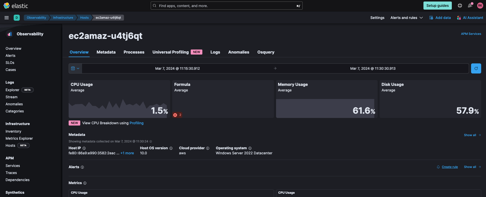Open SLOs in the sidebar

pos(10,63)
